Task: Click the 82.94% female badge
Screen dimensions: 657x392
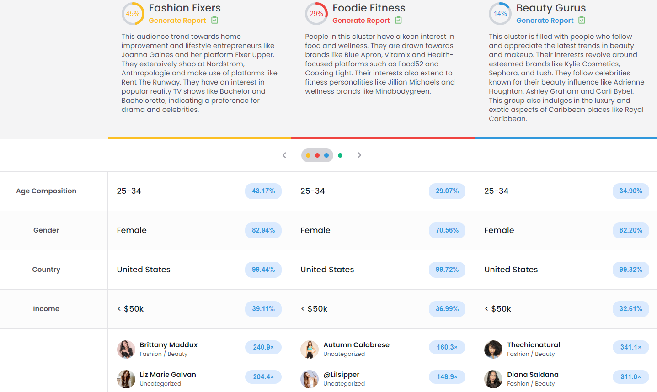Action: pyautogui.click(x=263, y=230)
